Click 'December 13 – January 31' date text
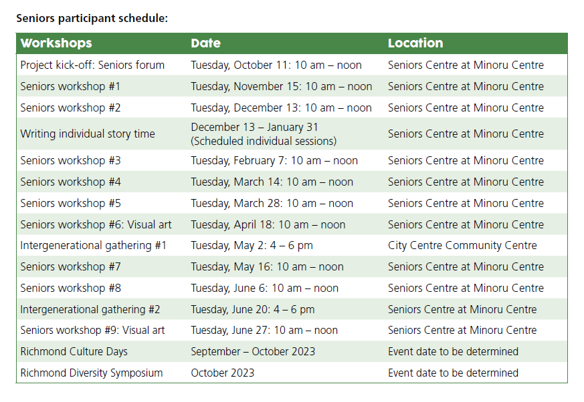This screenshot has height=402, width=584. pos(255,127)
